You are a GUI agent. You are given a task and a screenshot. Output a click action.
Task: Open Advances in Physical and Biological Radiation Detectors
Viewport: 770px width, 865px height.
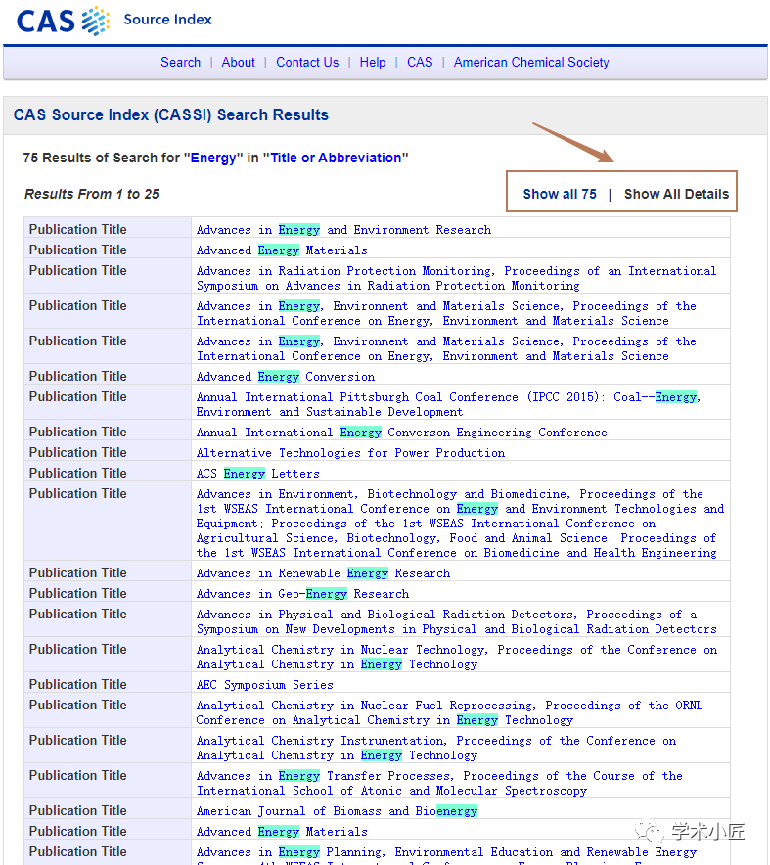tap(456, 621)
